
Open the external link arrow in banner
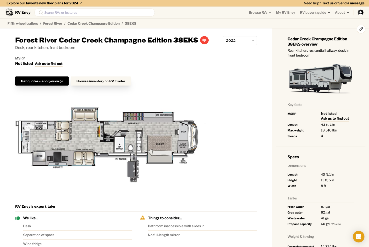click(81, 3)
